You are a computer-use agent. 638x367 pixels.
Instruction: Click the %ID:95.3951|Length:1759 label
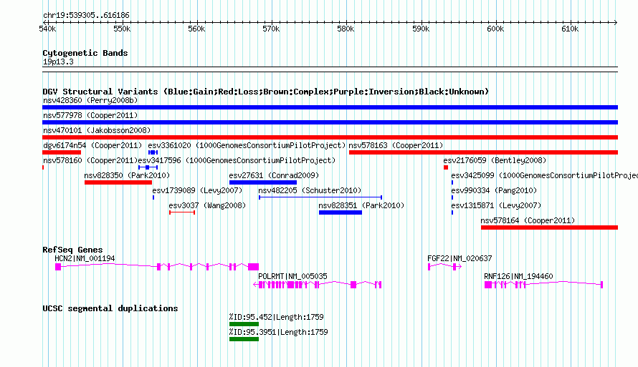278,332
